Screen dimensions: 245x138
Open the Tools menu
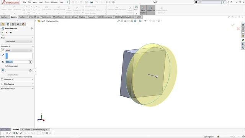(47, 2)
